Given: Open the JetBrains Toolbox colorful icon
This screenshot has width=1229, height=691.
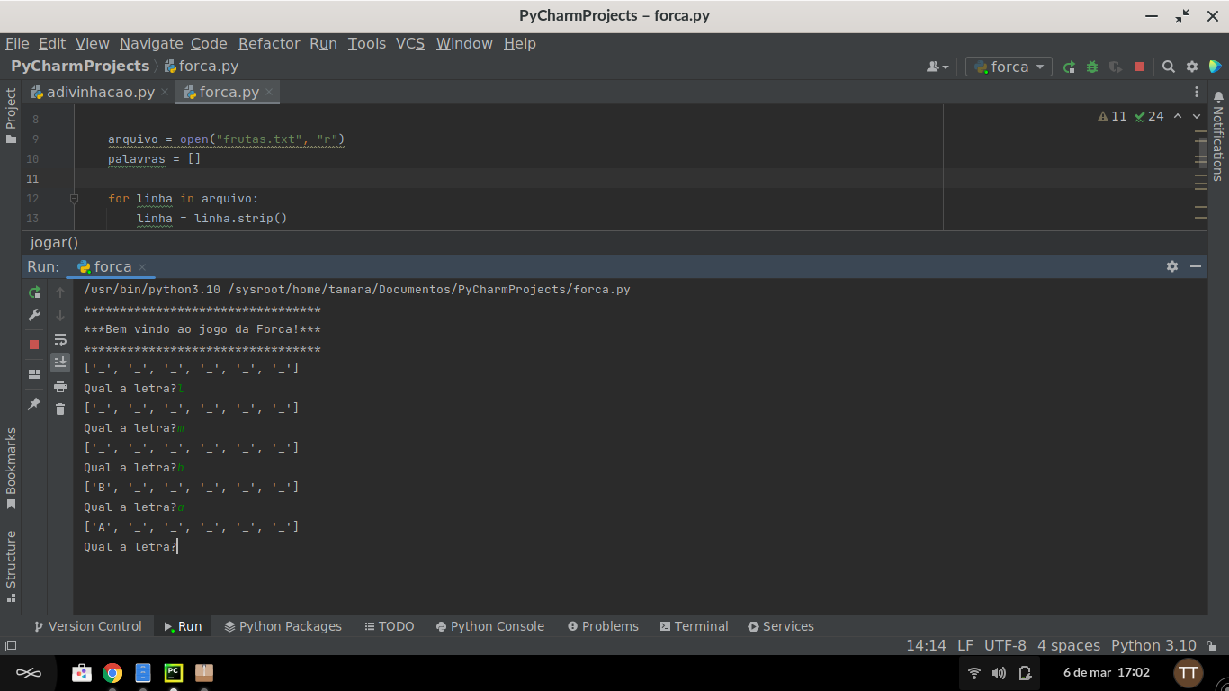Looking at the screenshot, I should coord(1216,67).
